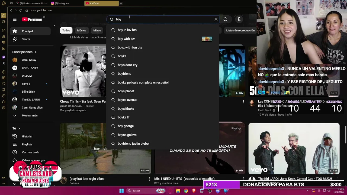Image resolution: width=347 pixels, height=195 pixels.
Task: Open the GX Corner gamepad icon in tab bar
Action: pyautogui.click(x=11, y=3)
